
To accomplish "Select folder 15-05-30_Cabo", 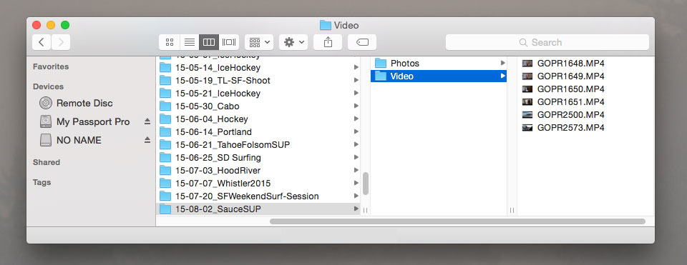I will point(258,106).
